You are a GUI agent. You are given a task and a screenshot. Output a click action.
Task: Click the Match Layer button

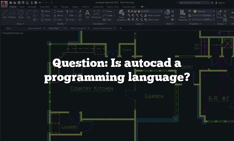(152, 19)
